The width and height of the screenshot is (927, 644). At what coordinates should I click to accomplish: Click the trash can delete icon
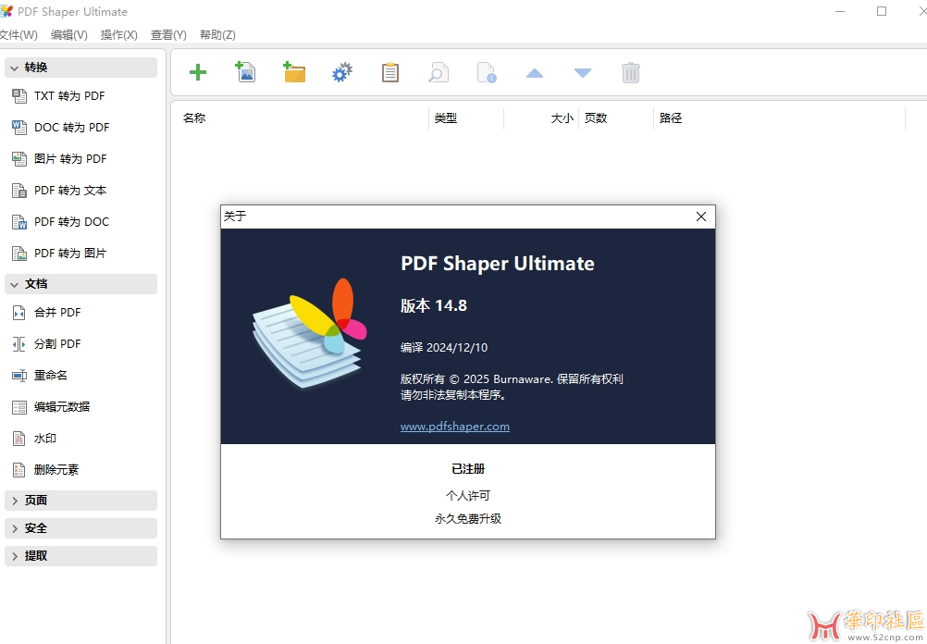pos(631,72)
